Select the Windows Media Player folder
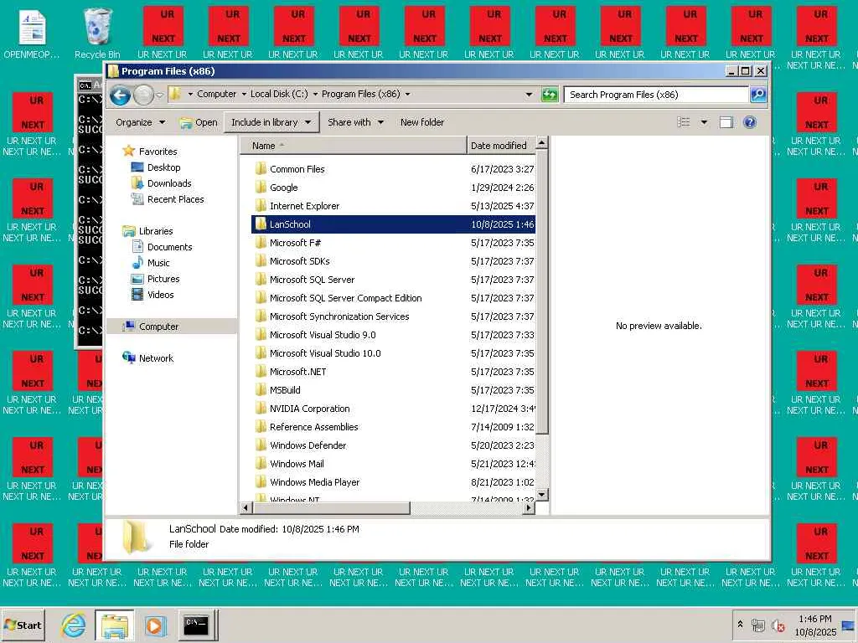This screenshot has width=858, height=643. [315, 481]
